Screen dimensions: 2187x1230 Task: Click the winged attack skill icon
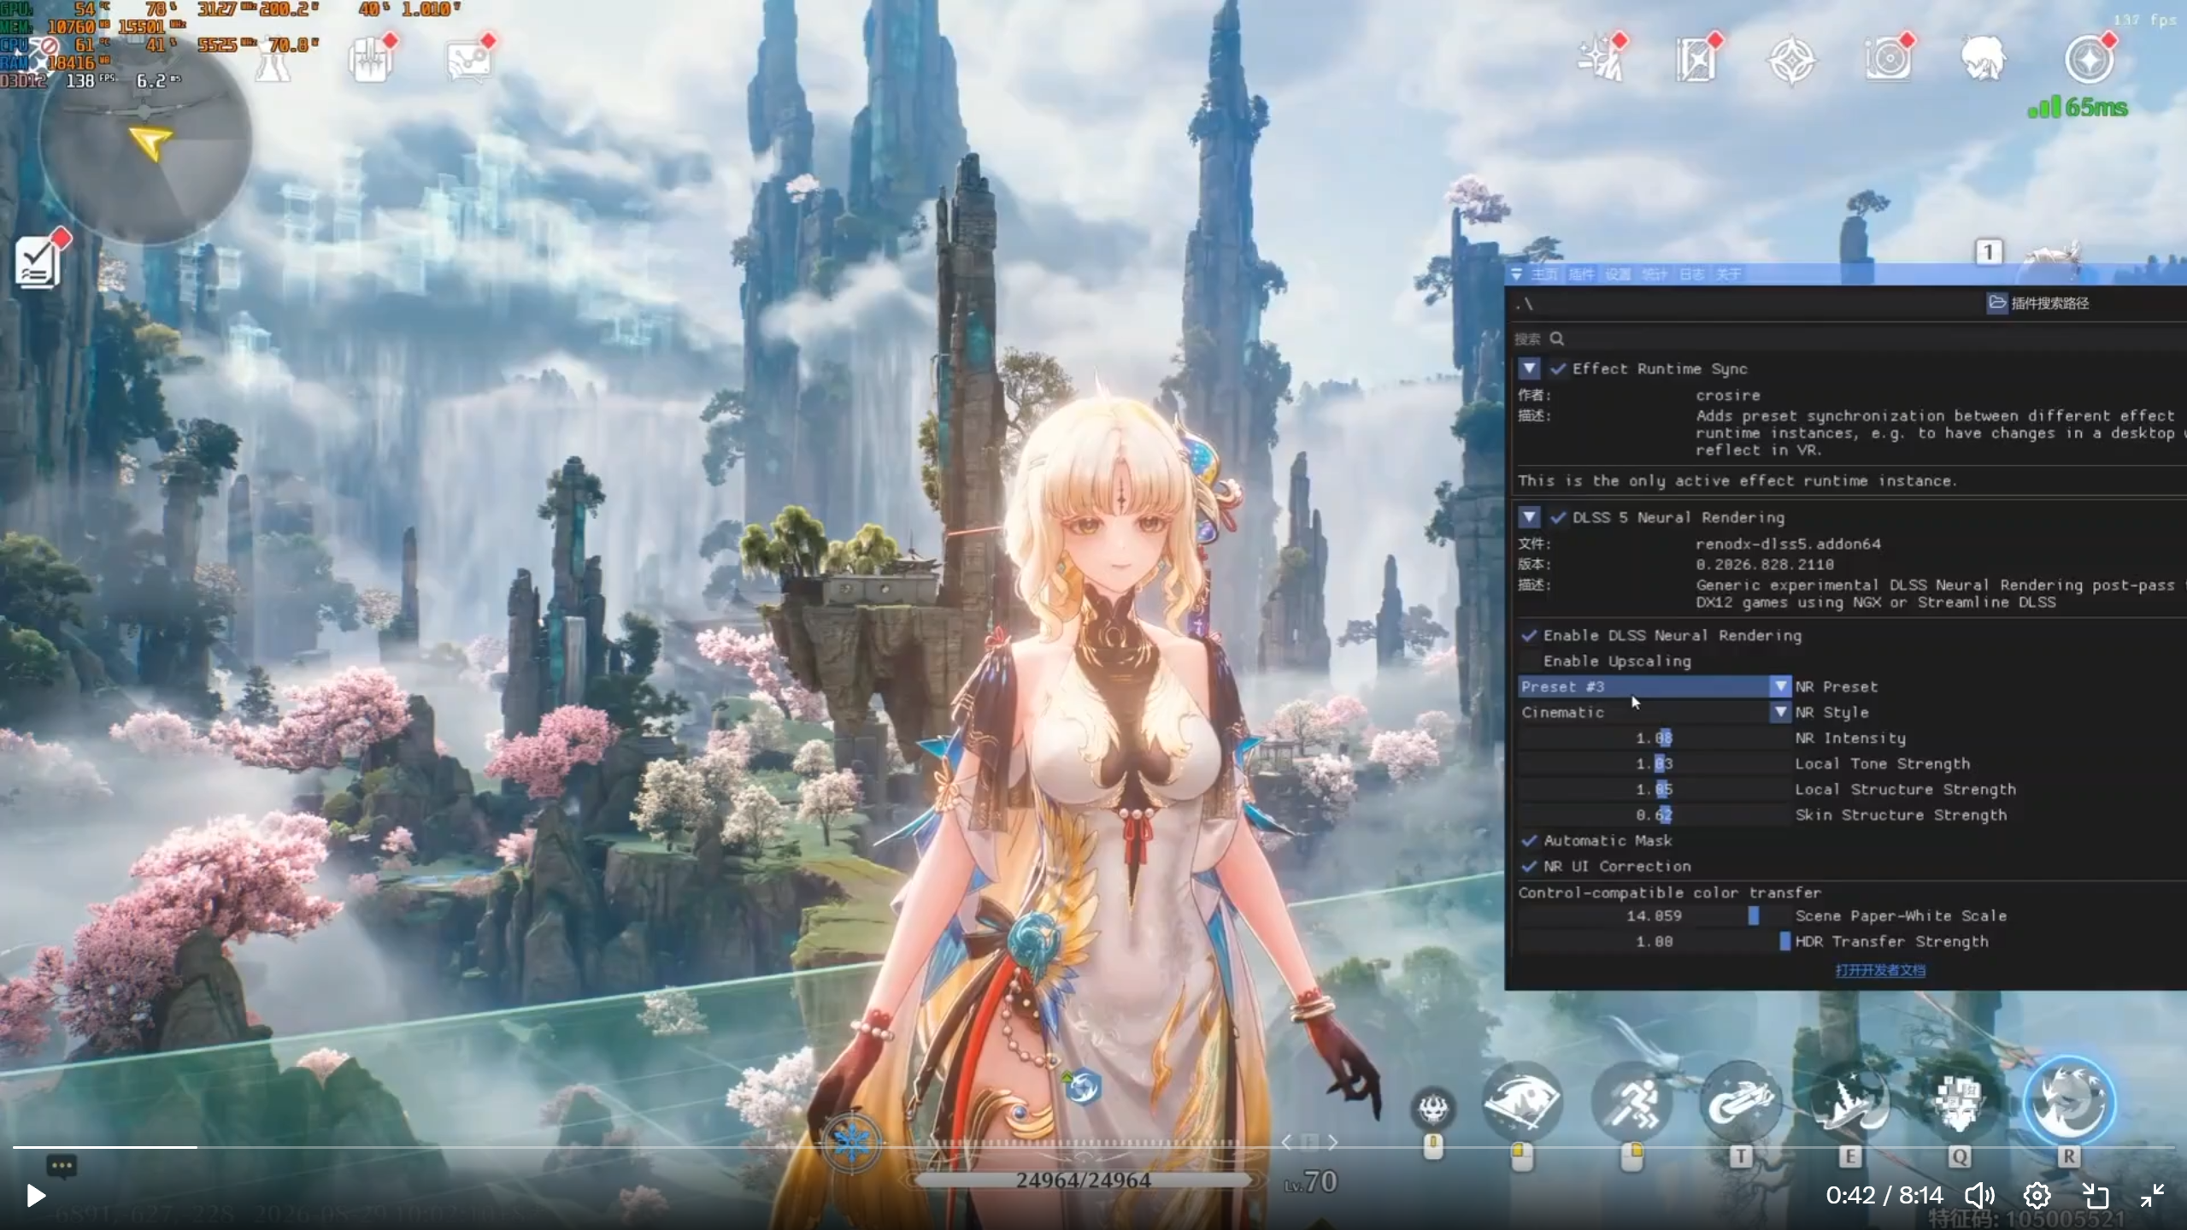pyautogui.click(x=1522, y=1101)
